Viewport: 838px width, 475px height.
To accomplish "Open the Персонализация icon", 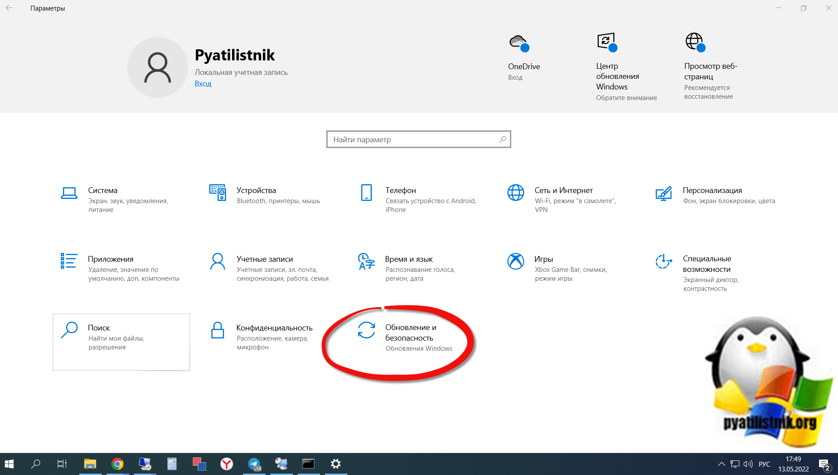I will [x=664, y=193].
